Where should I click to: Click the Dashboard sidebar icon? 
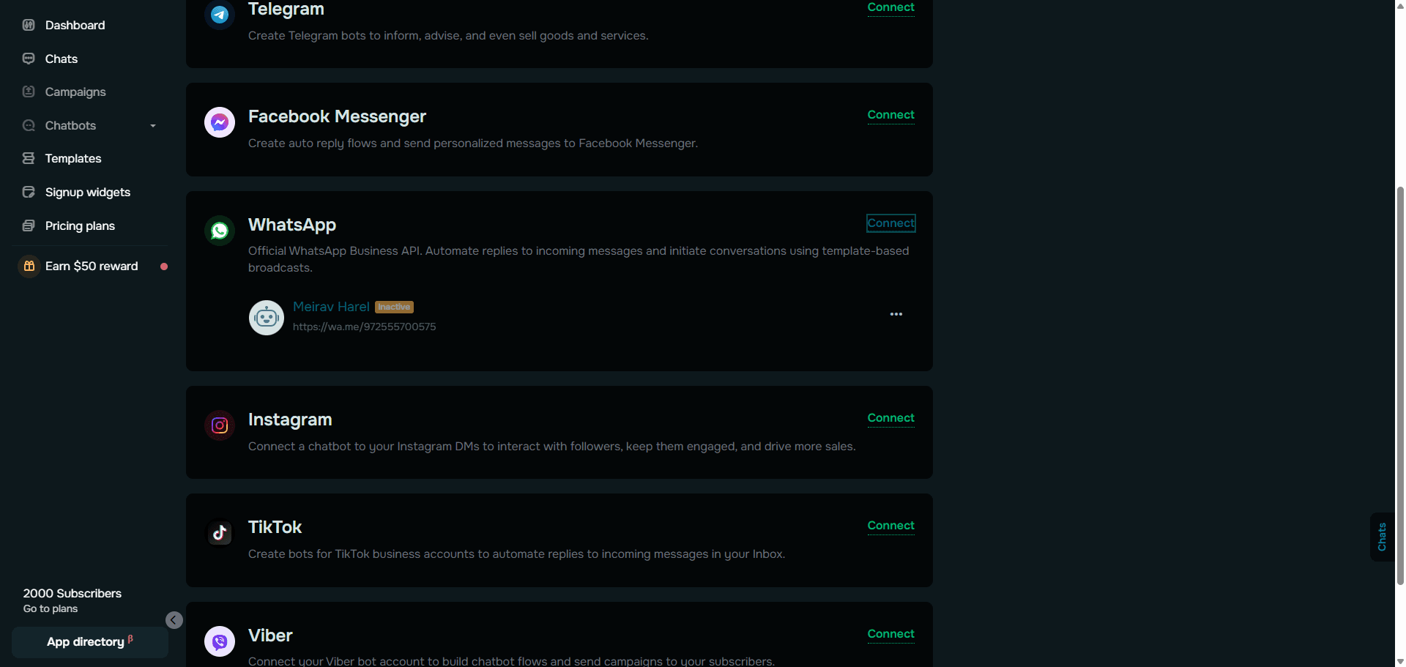click(29, 25)
